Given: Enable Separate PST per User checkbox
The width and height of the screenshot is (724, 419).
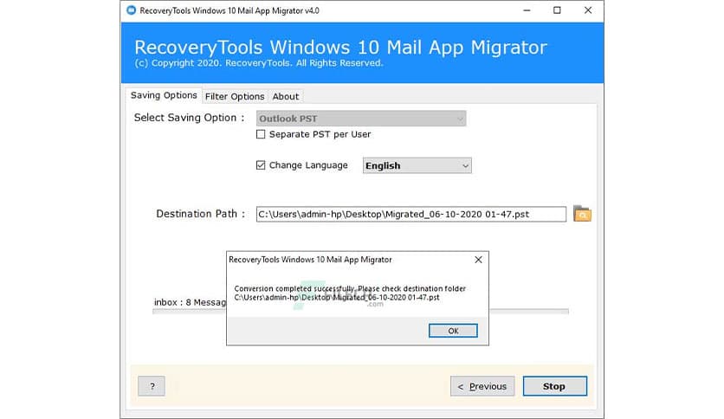Looking at the screenshot, I should (x=261, y=134).
